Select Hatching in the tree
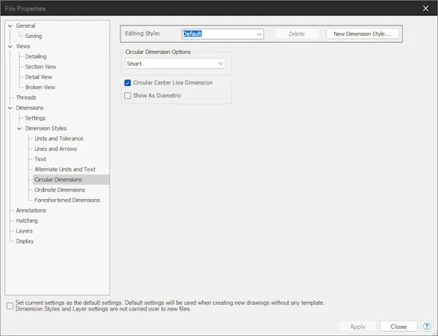This screenshot has width=438, height=336. (x=26, y=221)
